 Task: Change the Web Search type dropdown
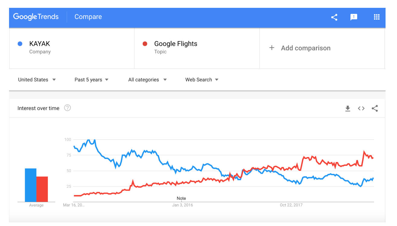tap(202, 80)
